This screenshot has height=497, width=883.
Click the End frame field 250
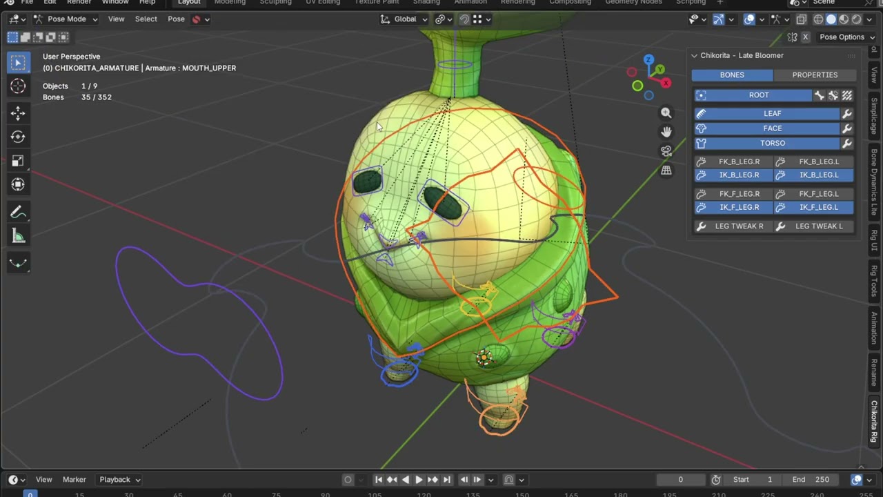coord(809,480)
